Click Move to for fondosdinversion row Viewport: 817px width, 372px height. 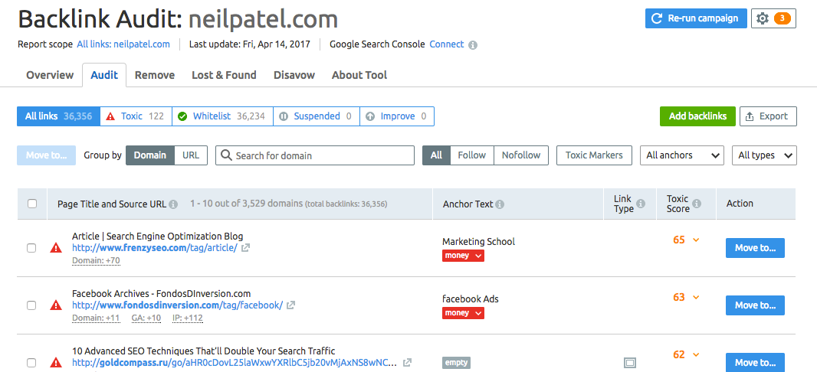pos(755,305)
